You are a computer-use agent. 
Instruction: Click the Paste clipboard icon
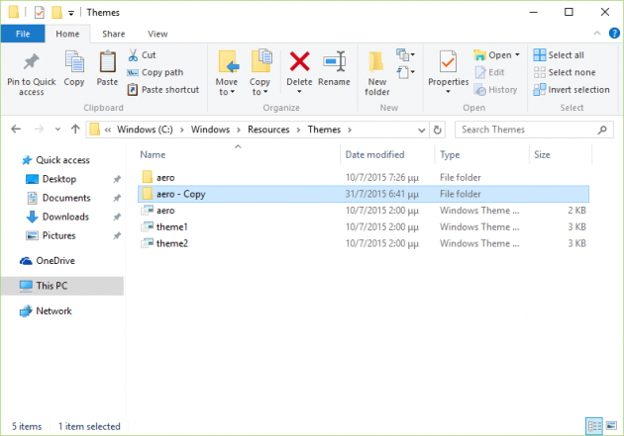(x=107, y=62)
